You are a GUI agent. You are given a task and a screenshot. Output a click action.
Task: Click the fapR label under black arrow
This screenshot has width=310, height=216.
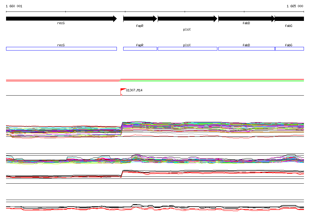[140, 26]
